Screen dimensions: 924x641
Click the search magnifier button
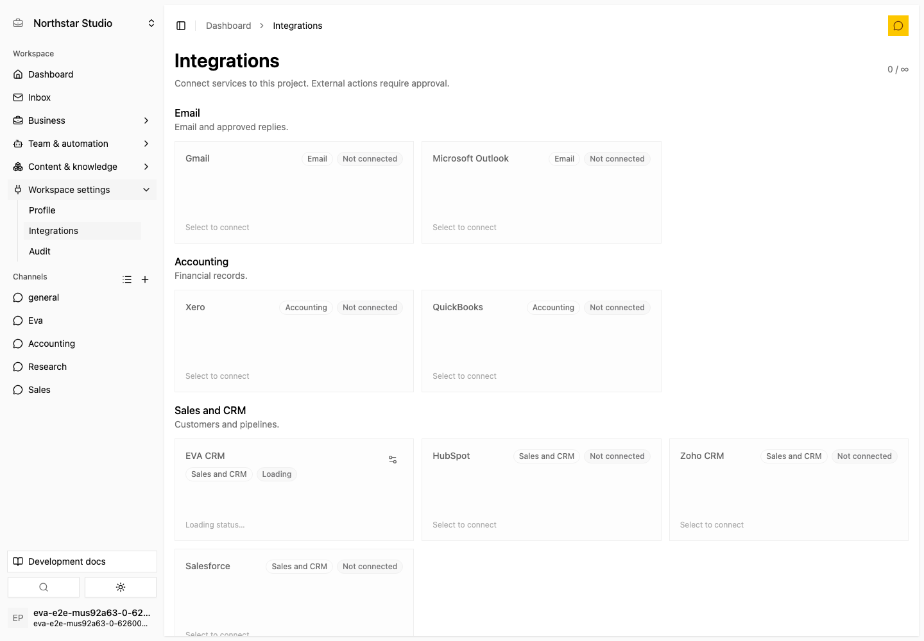(44, 587)
